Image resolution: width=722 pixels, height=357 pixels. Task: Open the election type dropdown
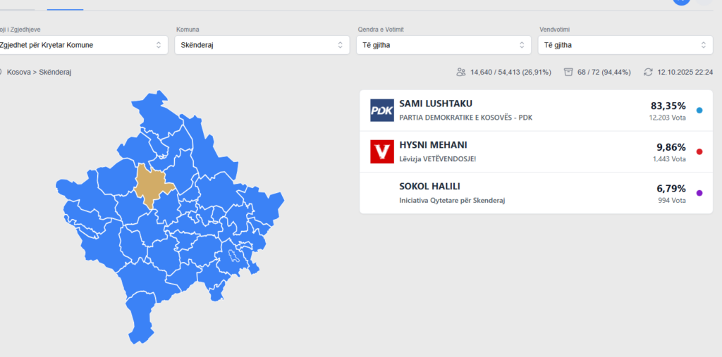(x=82, y=45)
